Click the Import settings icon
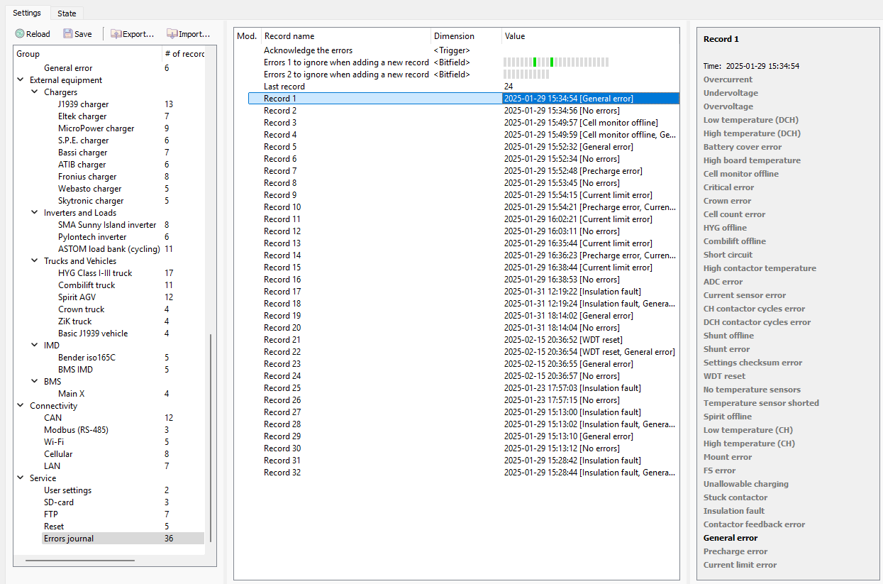Image resolution: width=883 pixels, height=584 pixels. point(172,34)
